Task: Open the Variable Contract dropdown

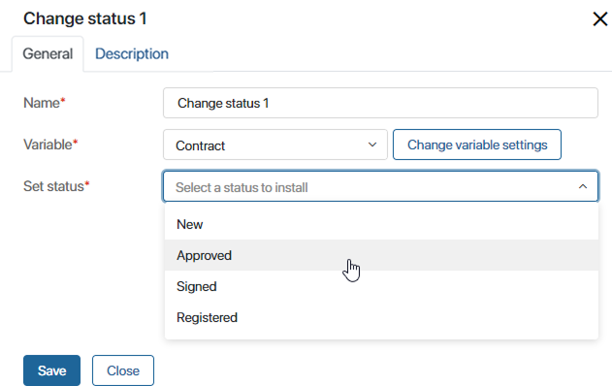Action: tap(275, 145)
